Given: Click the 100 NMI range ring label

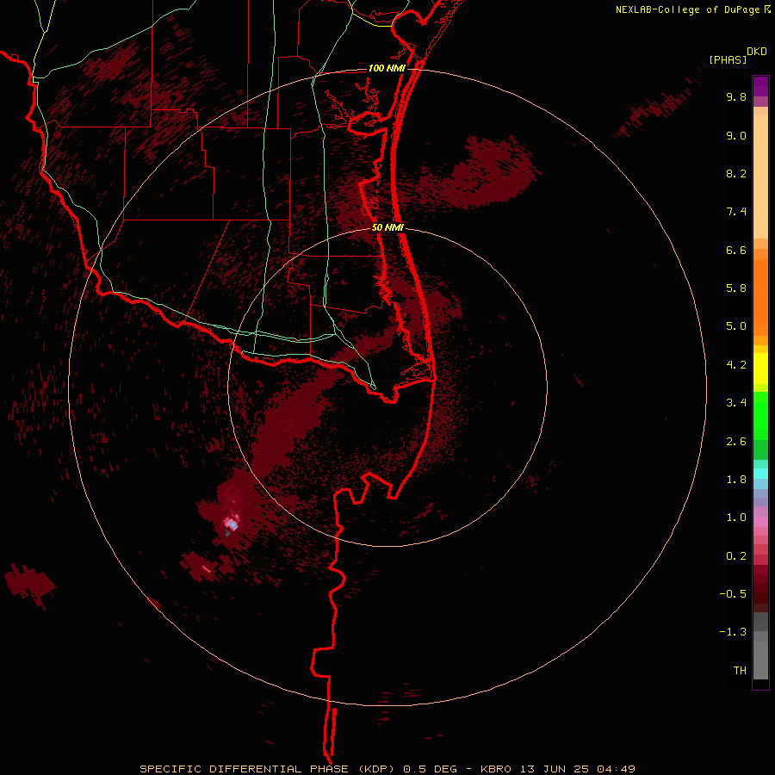Looking at the screenshot, I should (387, 68).
